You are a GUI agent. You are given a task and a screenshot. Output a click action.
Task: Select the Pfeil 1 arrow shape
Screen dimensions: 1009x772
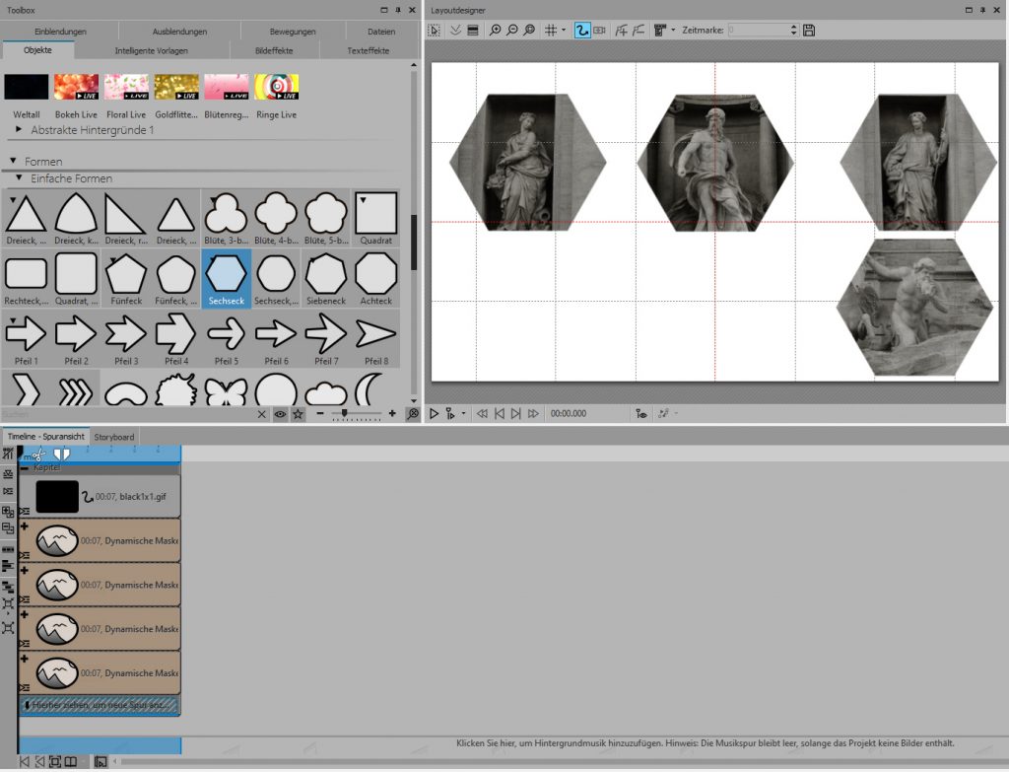point(26,335)
